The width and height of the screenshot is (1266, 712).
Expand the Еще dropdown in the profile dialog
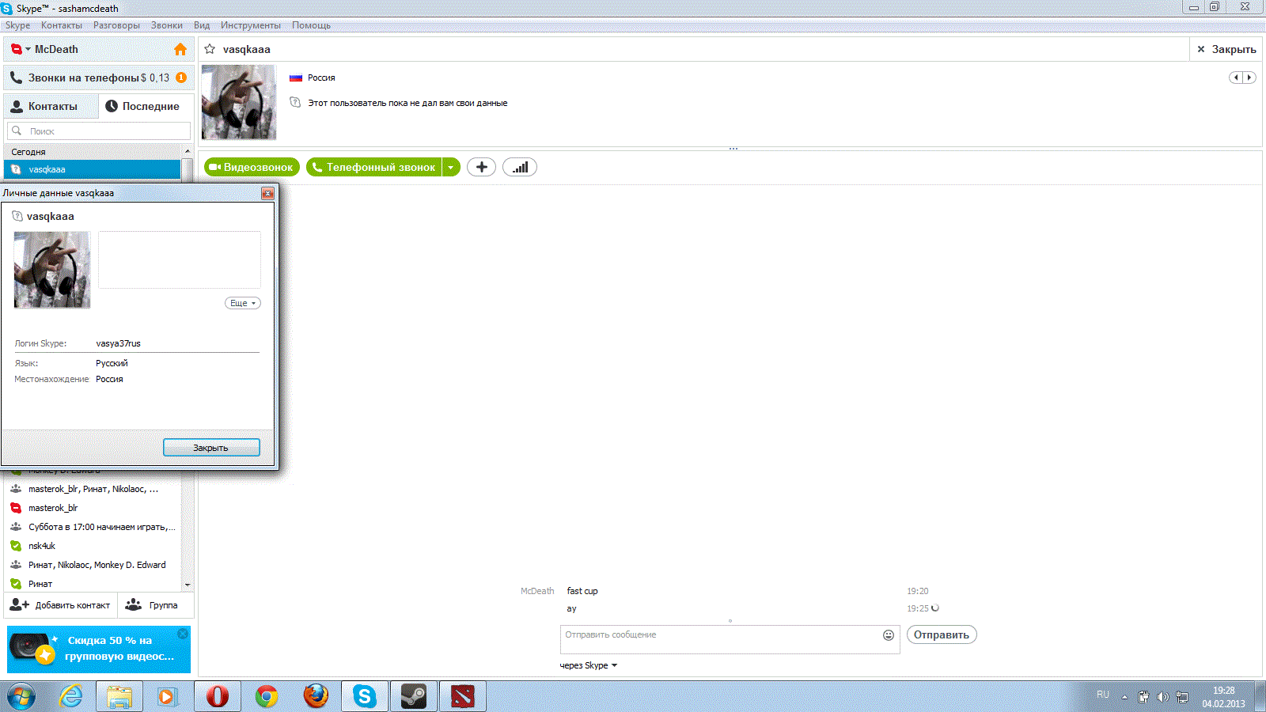pos(243,303)
